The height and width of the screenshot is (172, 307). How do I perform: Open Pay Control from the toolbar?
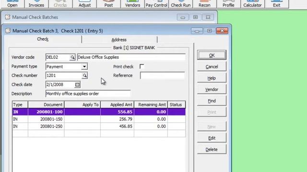[156, 4]
